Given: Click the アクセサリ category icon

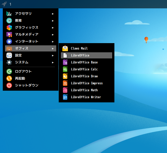Looking at the screenshot, I should (x=9, y=14).
